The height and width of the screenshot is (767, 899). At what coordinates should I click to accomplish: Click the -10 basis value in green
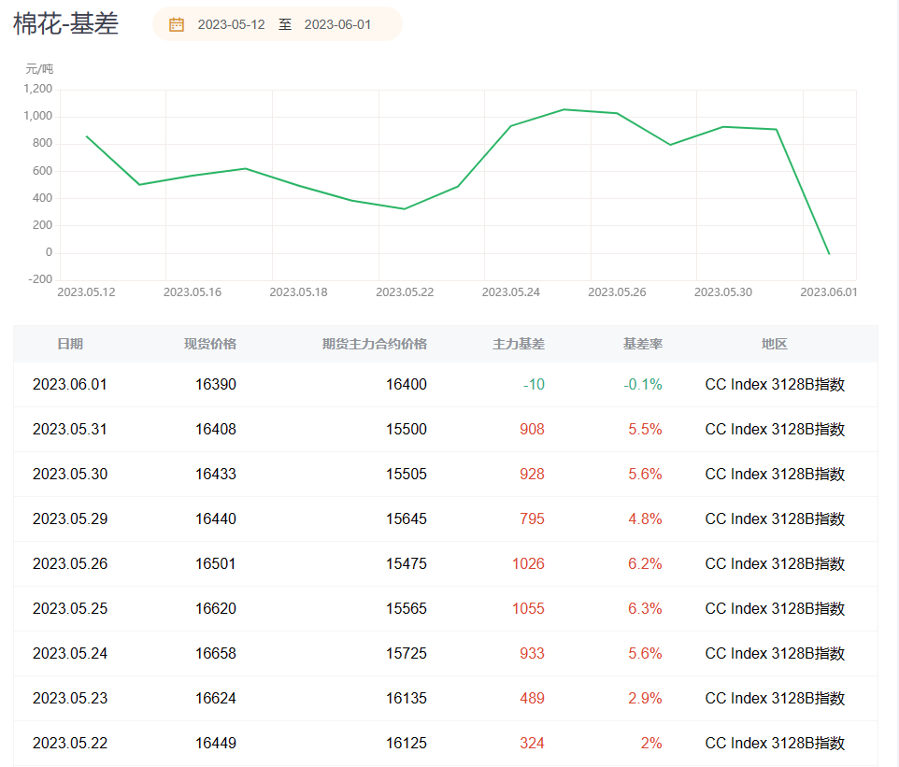[533, 384]
